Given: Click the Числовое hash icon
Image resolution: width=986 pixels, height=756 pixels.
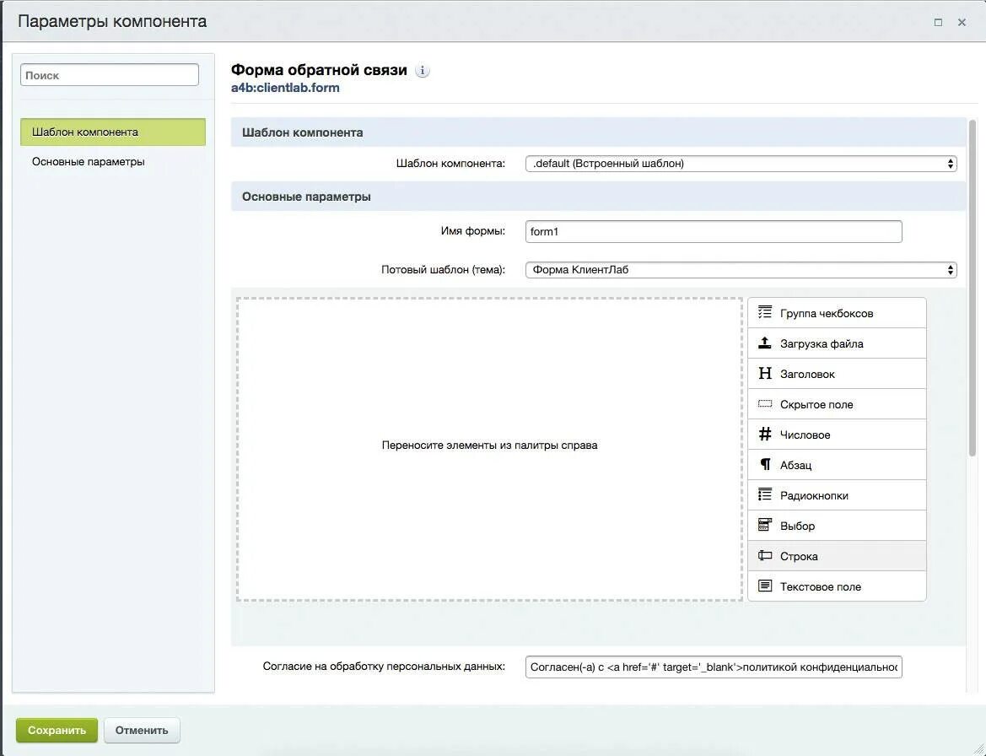Looking at the screenshot, I should 765,434.
